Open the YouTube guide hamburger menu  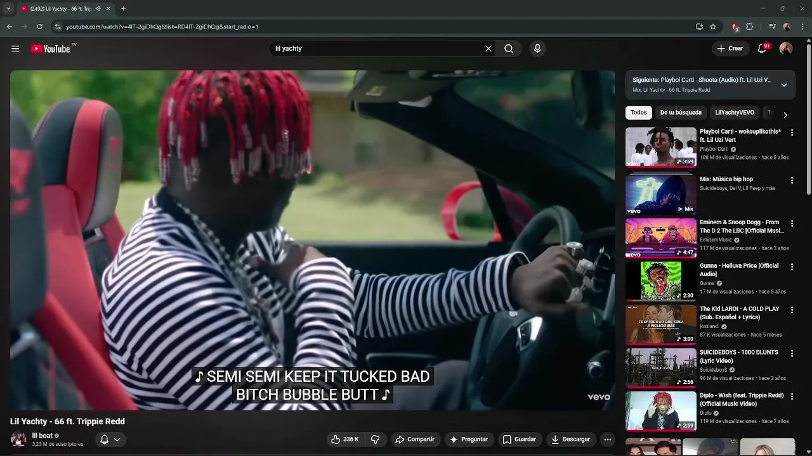[x=15, y=49]
